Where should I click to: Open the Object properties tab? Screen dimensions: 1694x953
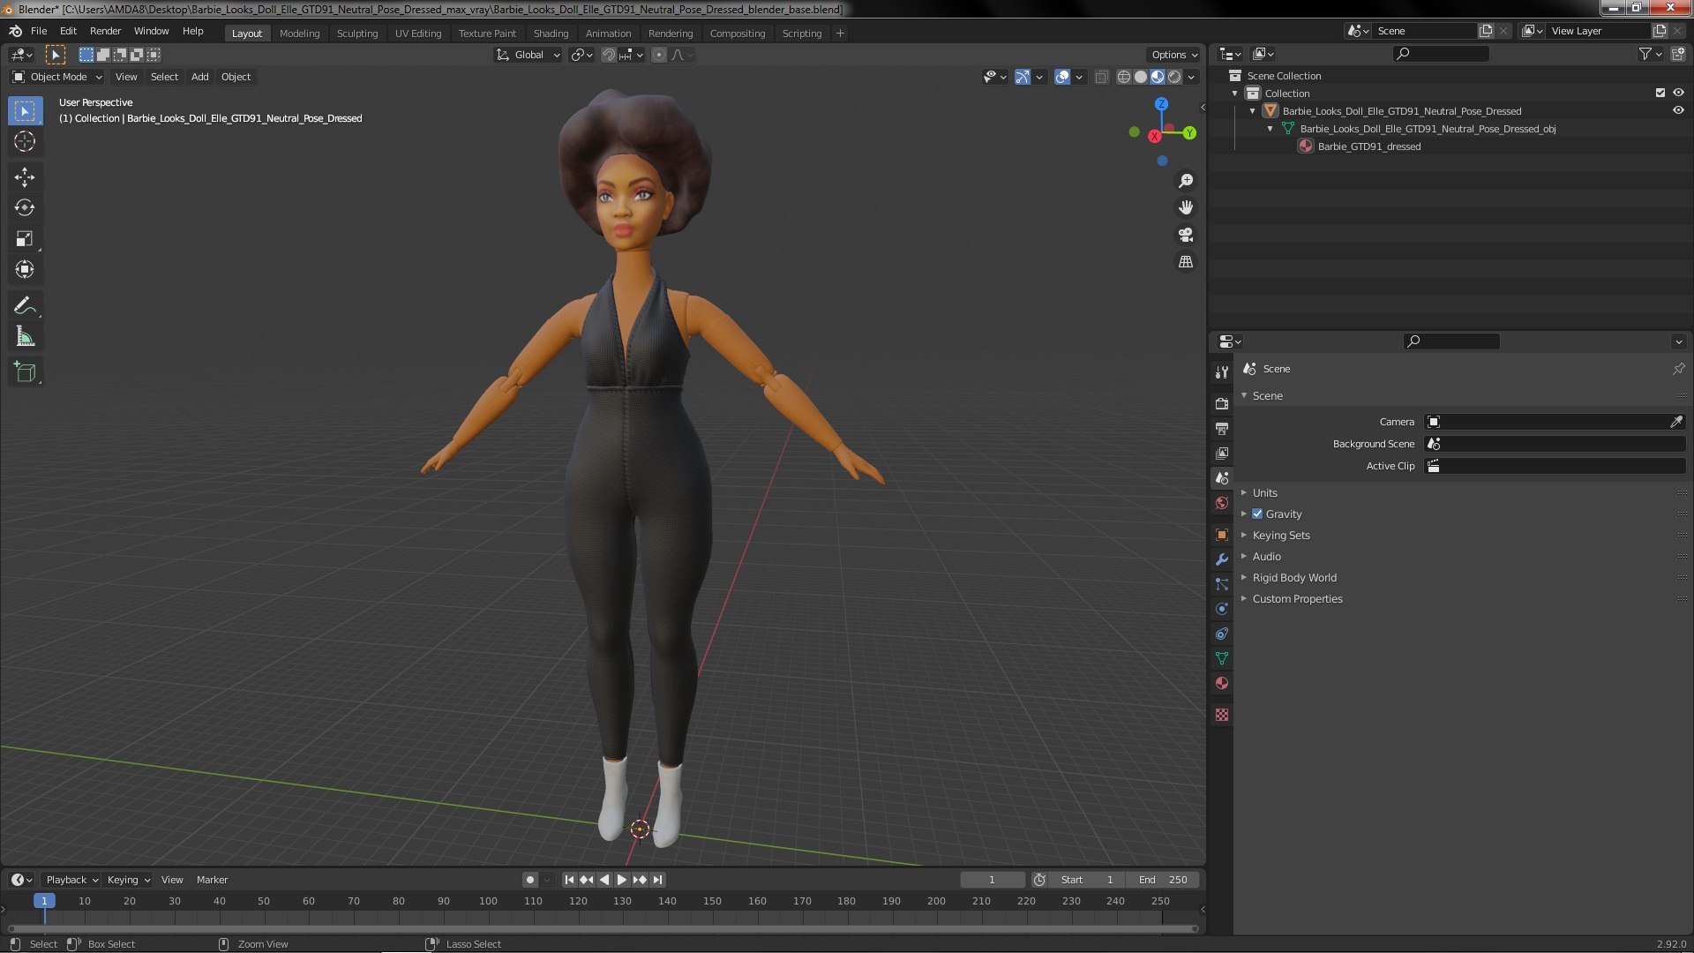tap(1222, 535)
